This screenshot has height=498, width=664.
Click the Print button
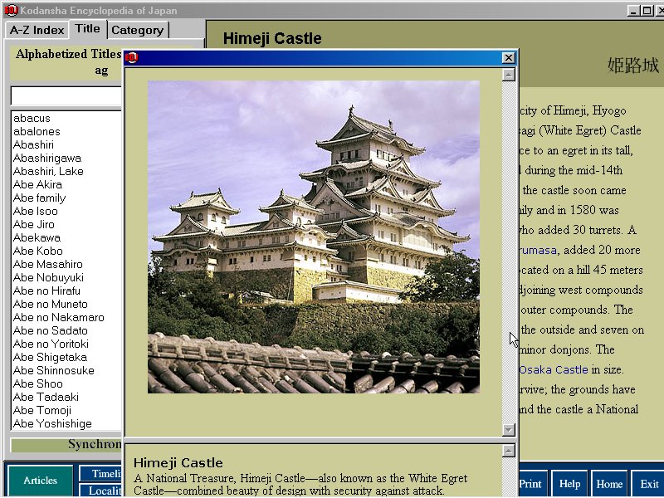click(532, 484)
